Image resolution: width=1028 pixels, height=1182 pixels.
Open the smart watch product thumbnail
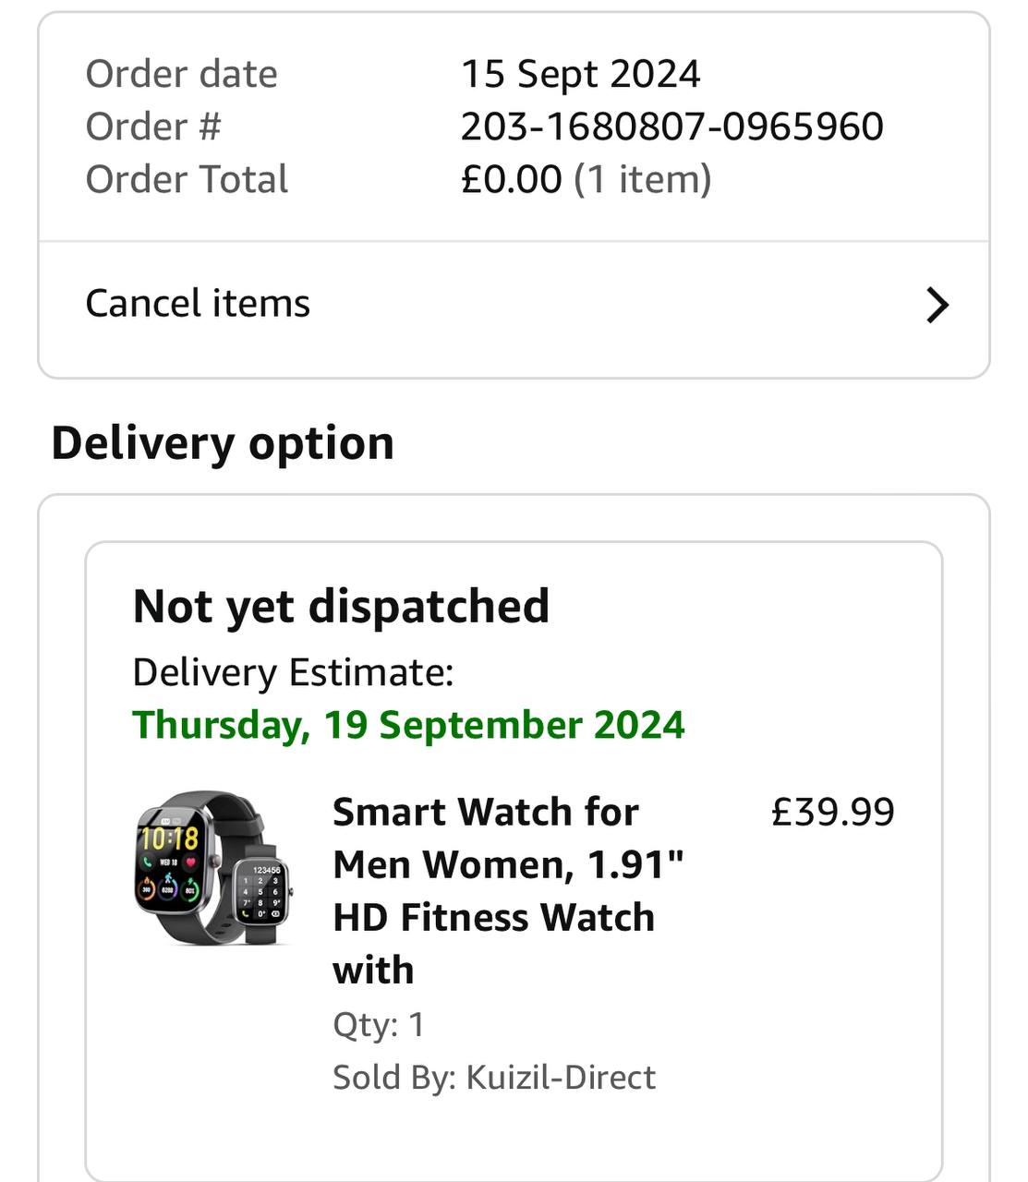coord(213,868)
